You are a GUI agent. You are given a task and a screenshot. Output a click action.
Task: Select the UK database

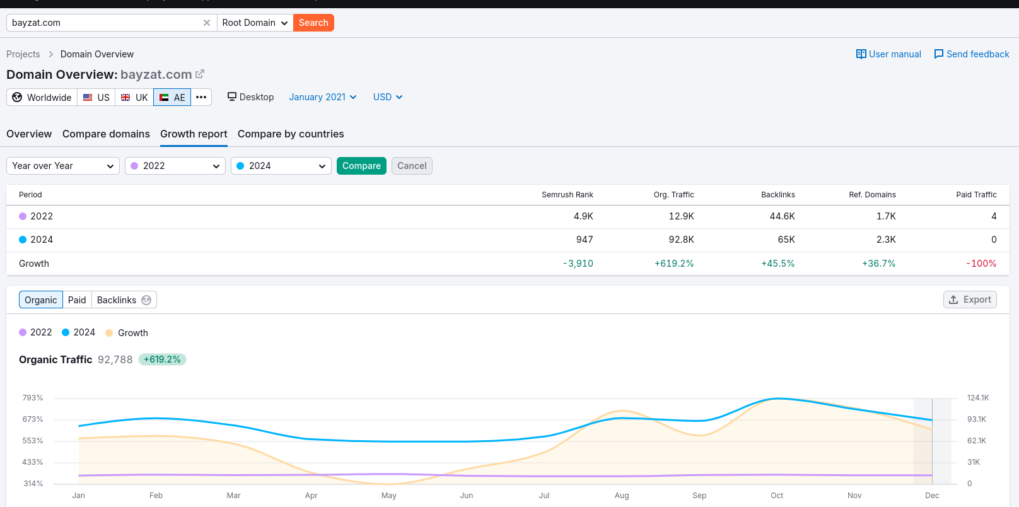[x=134, y=97]
